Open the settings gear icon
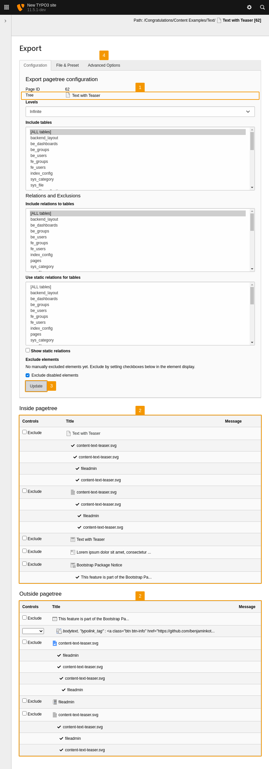Viewport: 269px width, 769px height. point(249,7)
